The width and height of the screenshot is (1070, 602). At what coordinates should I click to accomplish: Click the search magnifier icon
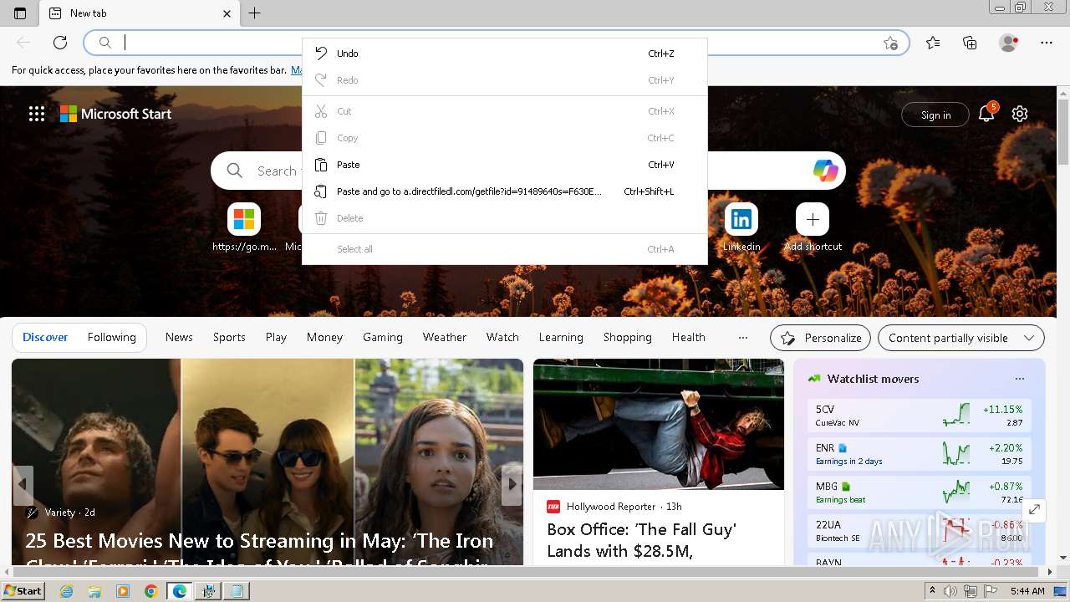tap(235, 171)
